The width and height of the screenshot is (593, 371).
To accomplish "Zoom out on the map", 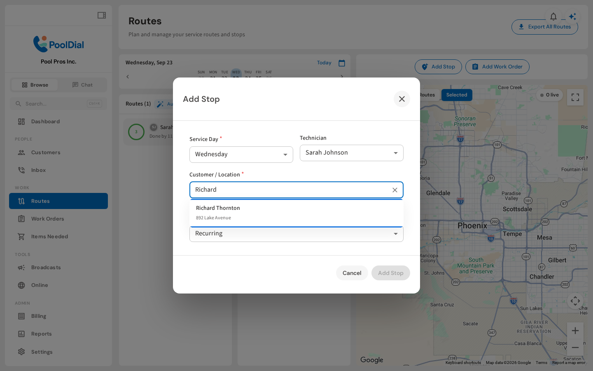I will click(x=575, y=348).
